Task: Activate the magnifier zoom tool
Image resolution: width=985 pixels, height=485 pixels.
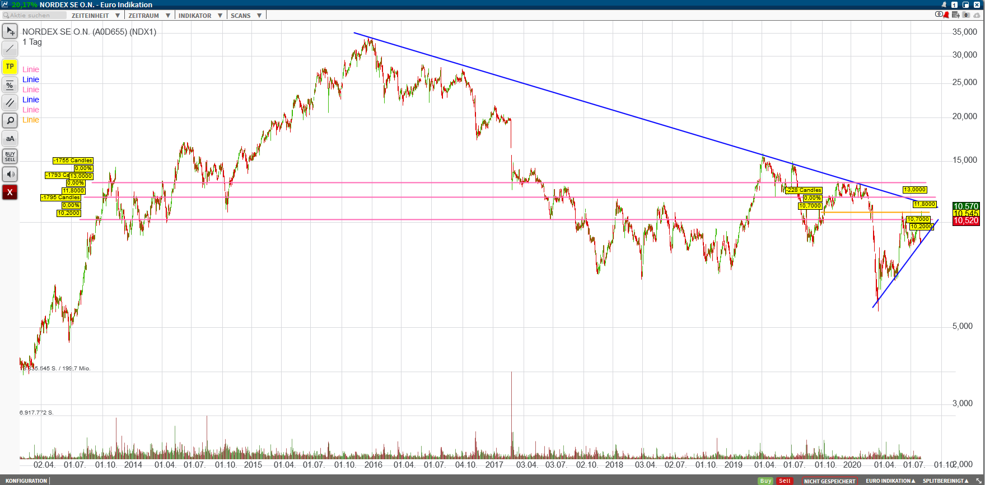Action: coord(10,121)
